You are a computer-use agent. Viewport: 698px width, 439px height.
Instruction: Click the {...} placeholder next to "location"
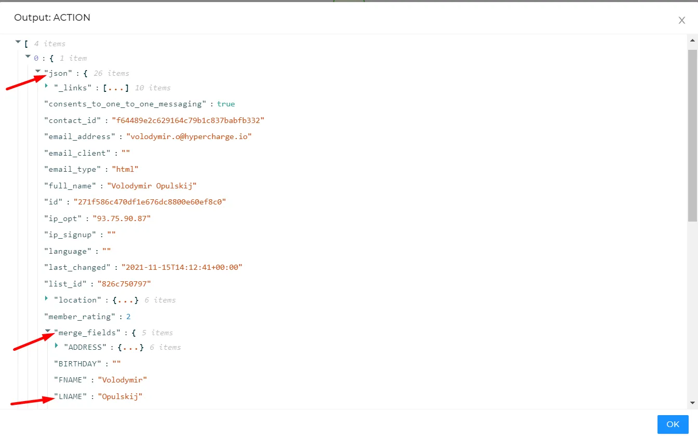(x=126, y=300)
